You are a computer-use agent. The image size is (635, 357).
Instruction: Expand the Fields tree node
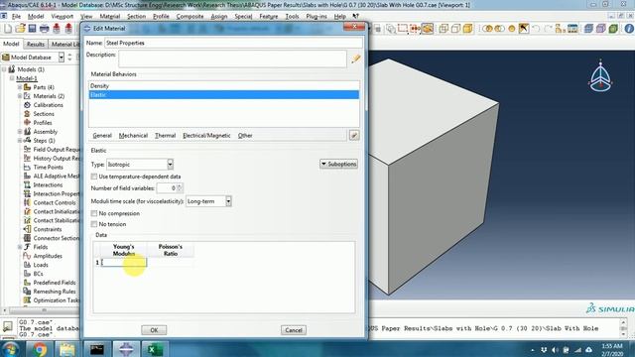tap(20, 247)
